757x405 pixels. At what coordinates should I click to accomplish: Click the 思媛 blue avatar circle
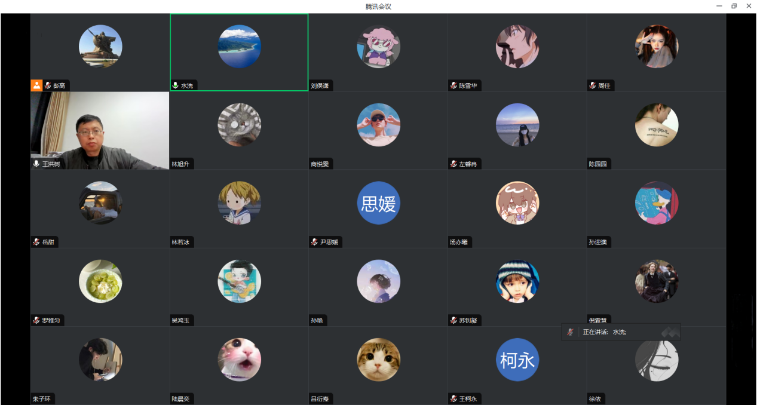coord(379,203)
